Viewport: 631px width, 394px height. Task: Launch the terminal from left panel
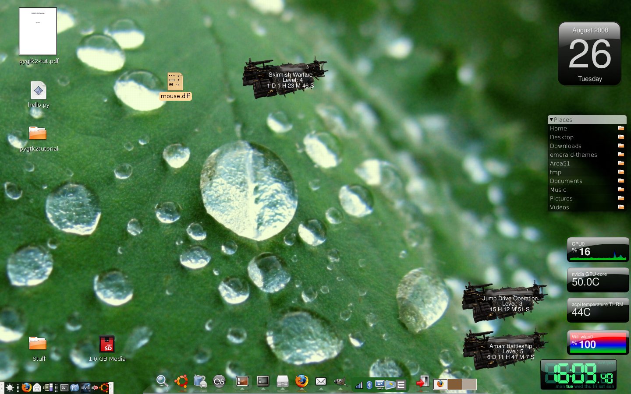[64, 387]
